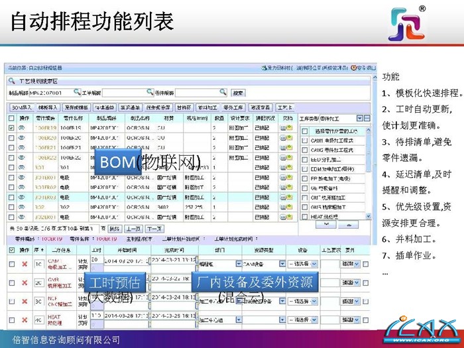Image resolution: width=464 pixels, height=348 pixels.
Task: Click the eye icon in row 301ER03
Action: 22,197
